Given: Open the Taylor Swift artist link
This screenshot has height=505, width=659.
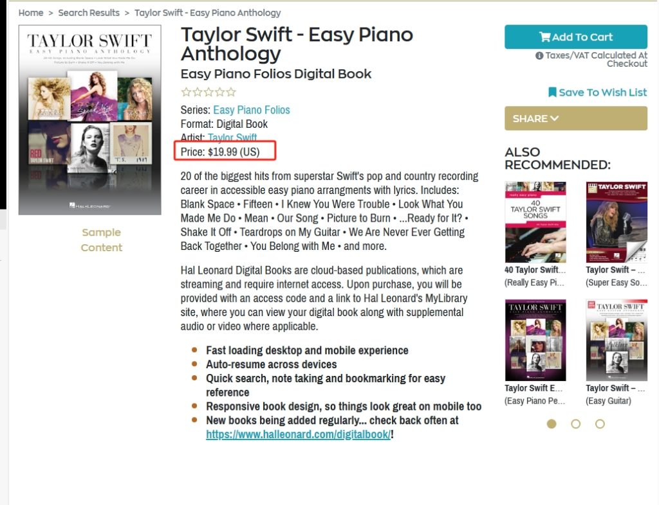Looking at the screenshot, I should tap(232, 137).
